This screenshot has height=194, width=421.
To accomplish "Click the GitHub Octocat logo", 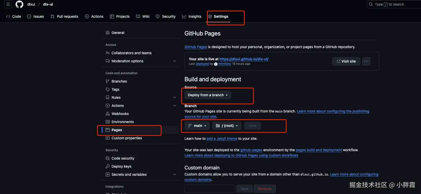I will (20, 4).
